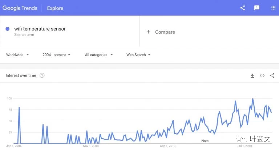Click the plus icon beside Compare

[148, 32]
